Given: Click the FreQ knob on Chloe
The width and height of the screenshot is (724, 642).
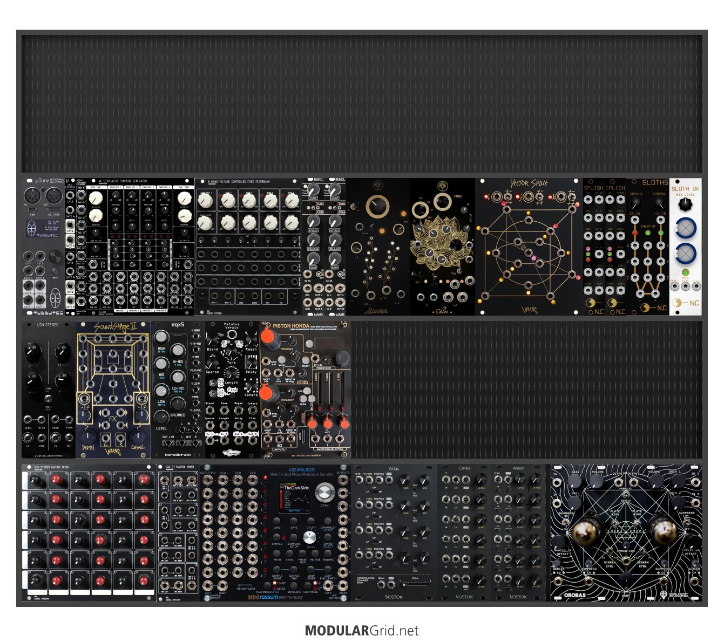Looking at the screenshot, I should 442,203.
